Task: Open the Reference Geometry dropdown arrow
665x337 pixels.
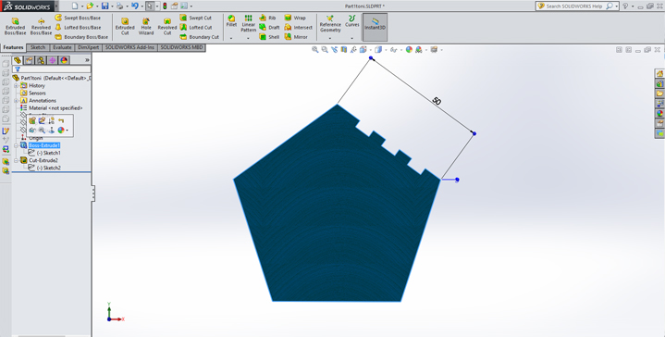Action: pyautogui.click(x=330, y=39)
